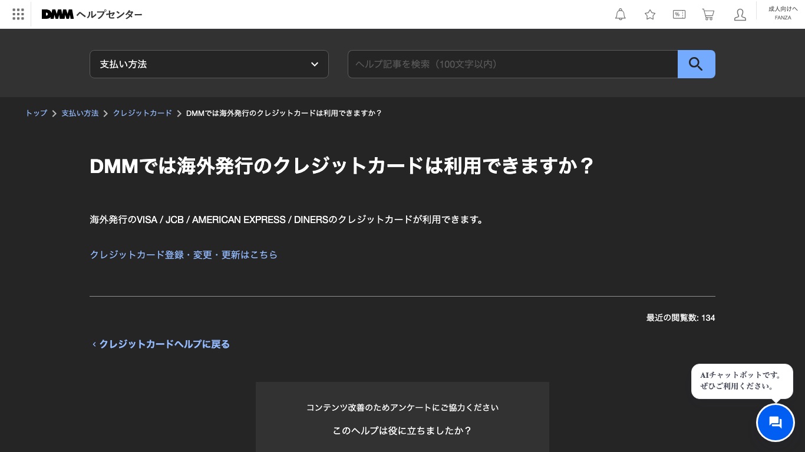Open the DMM services grid menu

click(18, 14)
